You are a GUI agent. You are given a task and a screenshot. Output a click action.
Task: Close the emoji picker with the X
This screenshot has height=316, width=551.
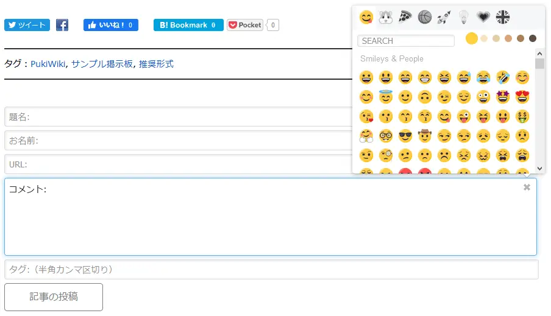click(527, 188)
